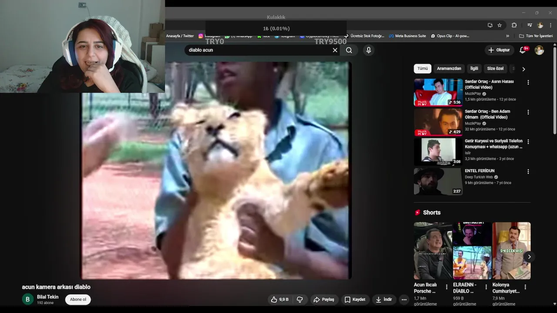This screenshot has height=313, width=557.
Task: Click the 'Shorts' section heading
Action: [432, 213]
